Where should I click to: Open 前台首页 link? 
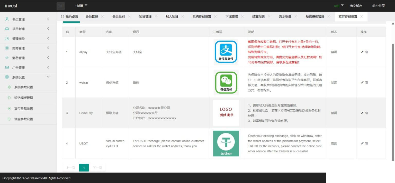[x=378, y=6]
